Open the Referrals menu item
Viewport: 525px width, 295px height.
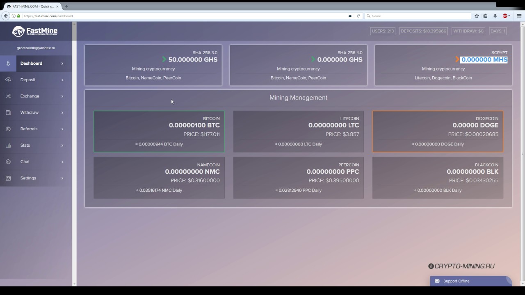(x=36, y=129)
